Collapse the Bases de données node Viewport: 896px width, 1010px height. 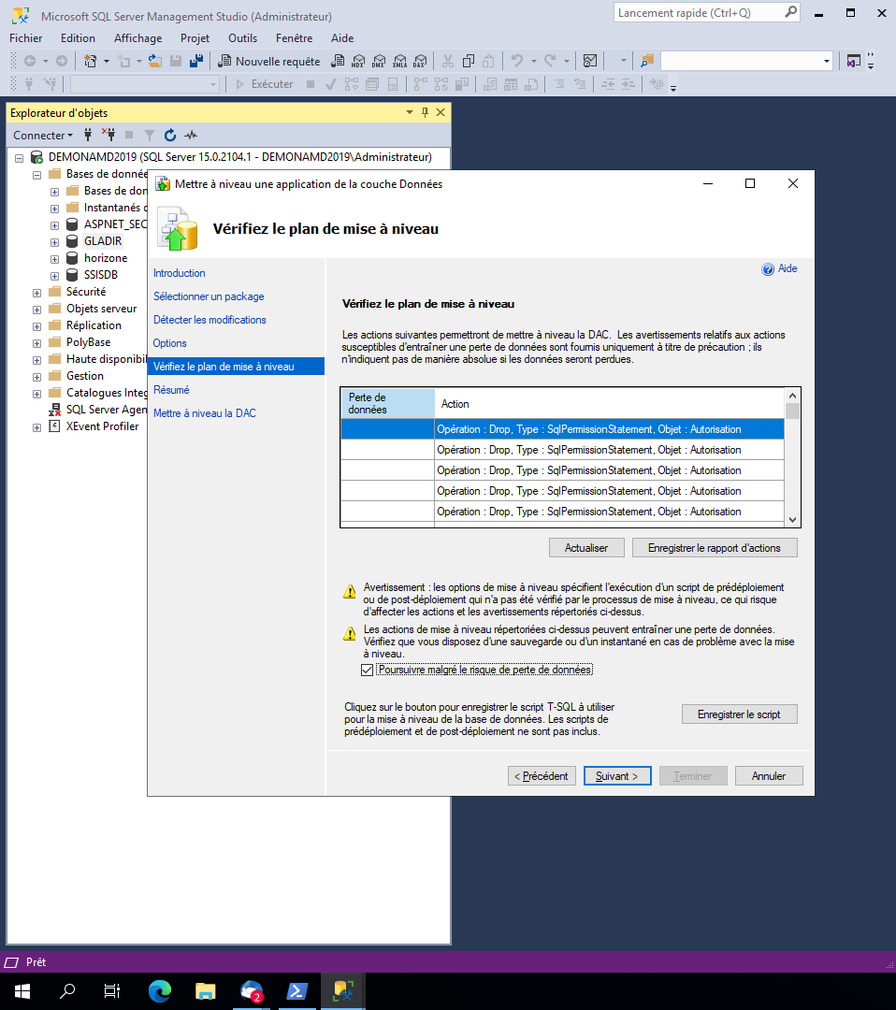pyautogui.click(x=36, y=175)
